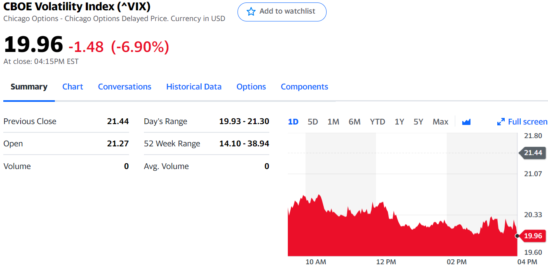Screen dimensions: 548x268
Task: Switch chart to area style icon
Action: 466,122
